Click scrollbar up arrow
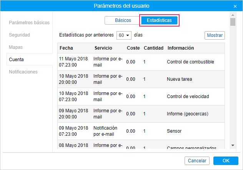Image resolution: width=243 pixels, height=170 pixels. pyautogui.click(x=233, y=15)
